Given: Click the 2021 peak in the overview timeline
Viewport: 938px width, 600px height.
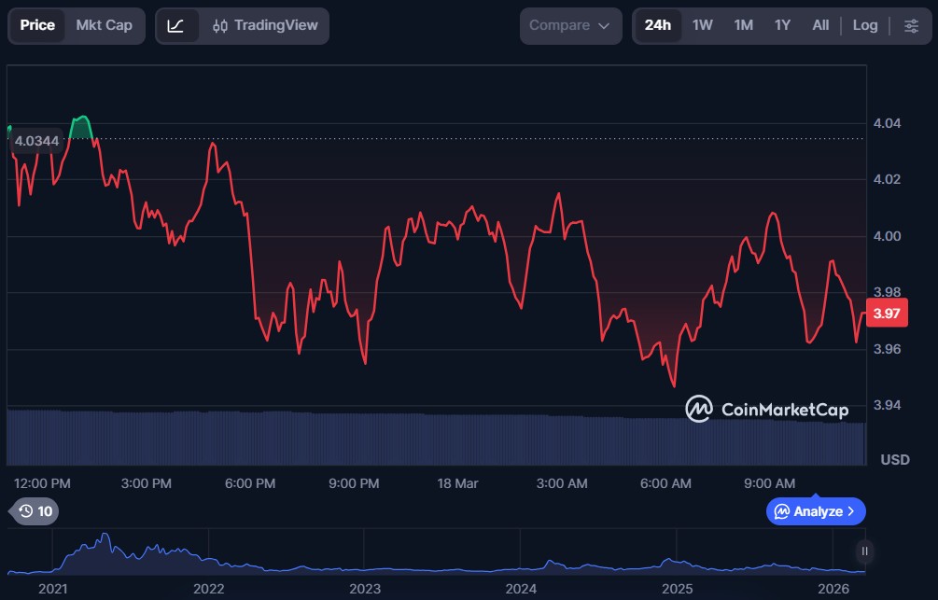Looking at the screenshot, I should click(x=105, y=538).
